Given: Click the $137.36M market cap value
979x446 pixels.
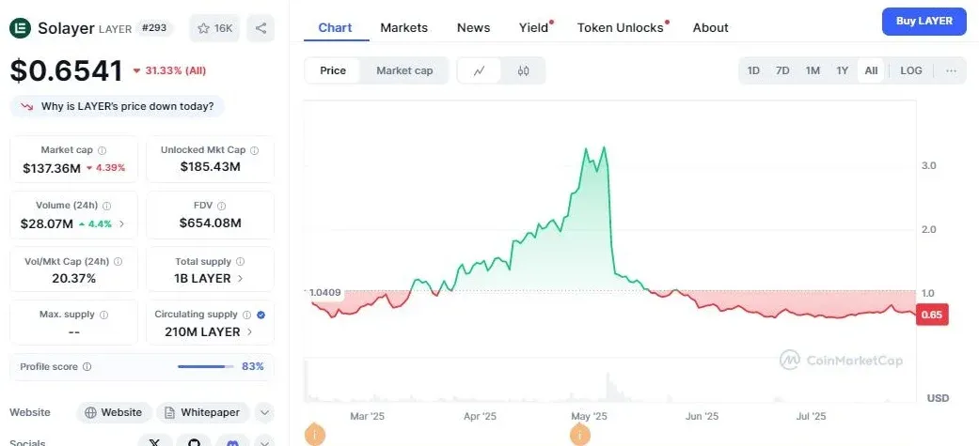Looking at the screenshot, I should (52, 168).
